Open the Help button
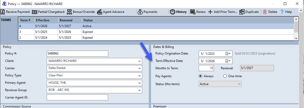Image resolution: width=304 pixels, height=108 pixels. point(286,12)
